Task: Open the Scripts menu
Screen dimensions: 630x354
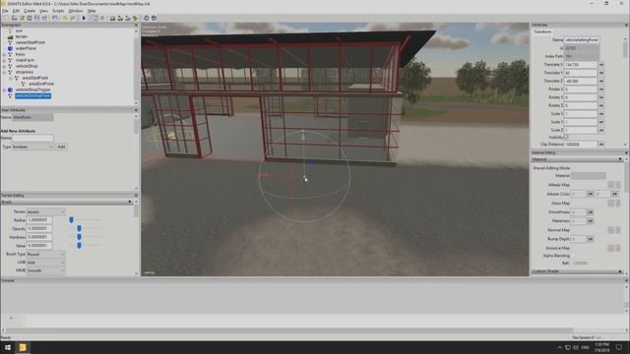Action: pos(58,11)
